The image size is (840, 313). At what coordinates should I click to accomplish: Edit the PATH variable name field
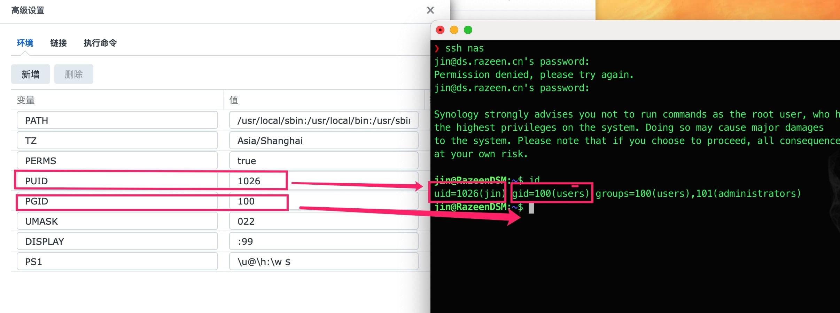117,120
